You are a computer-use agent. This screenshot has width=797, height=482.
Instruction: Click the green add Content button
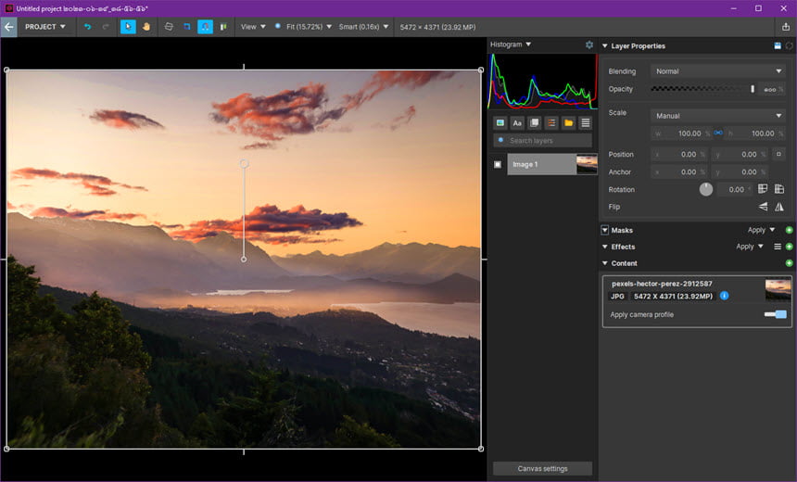789,263
